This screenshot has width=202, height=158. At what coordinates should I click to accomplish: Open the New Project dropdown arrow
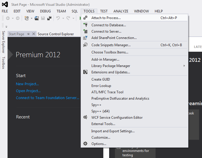(32, 18)
